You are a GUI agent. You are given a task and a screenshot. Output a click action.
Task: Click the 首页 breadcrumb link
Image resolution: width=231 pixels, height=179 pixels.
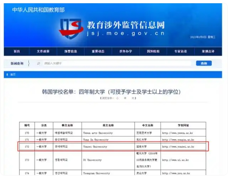point(13,75)
